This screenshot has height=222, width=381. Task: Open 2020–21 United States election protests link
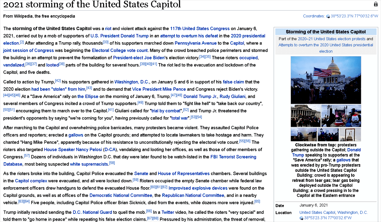[331, 39]
